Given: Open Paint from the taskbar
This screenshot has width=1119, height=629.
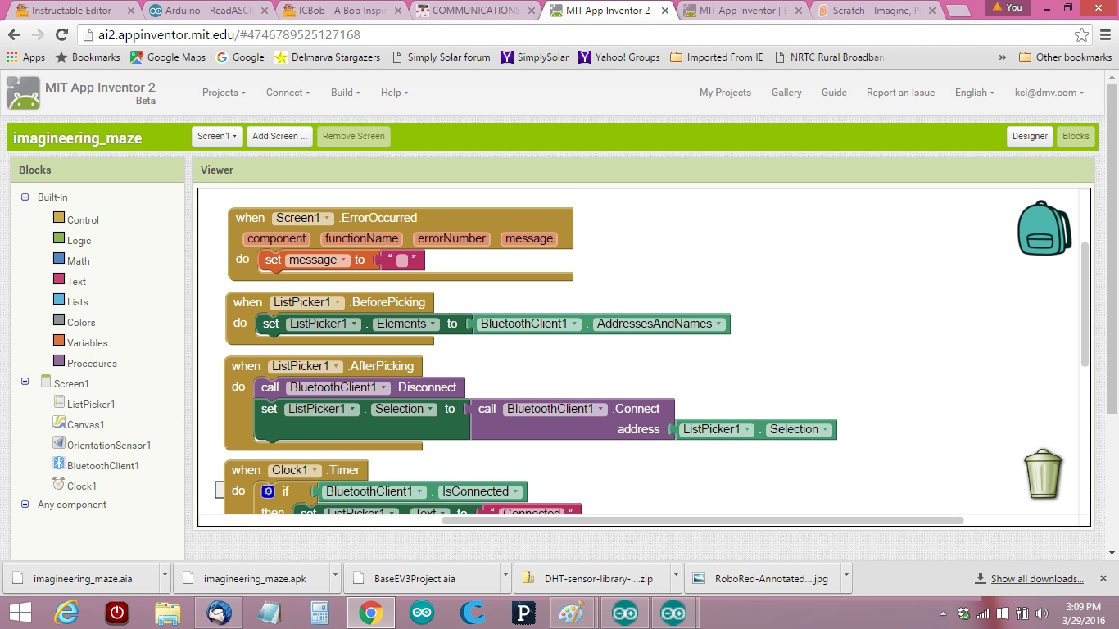Looking at the screenshot, I should [573, 613].
